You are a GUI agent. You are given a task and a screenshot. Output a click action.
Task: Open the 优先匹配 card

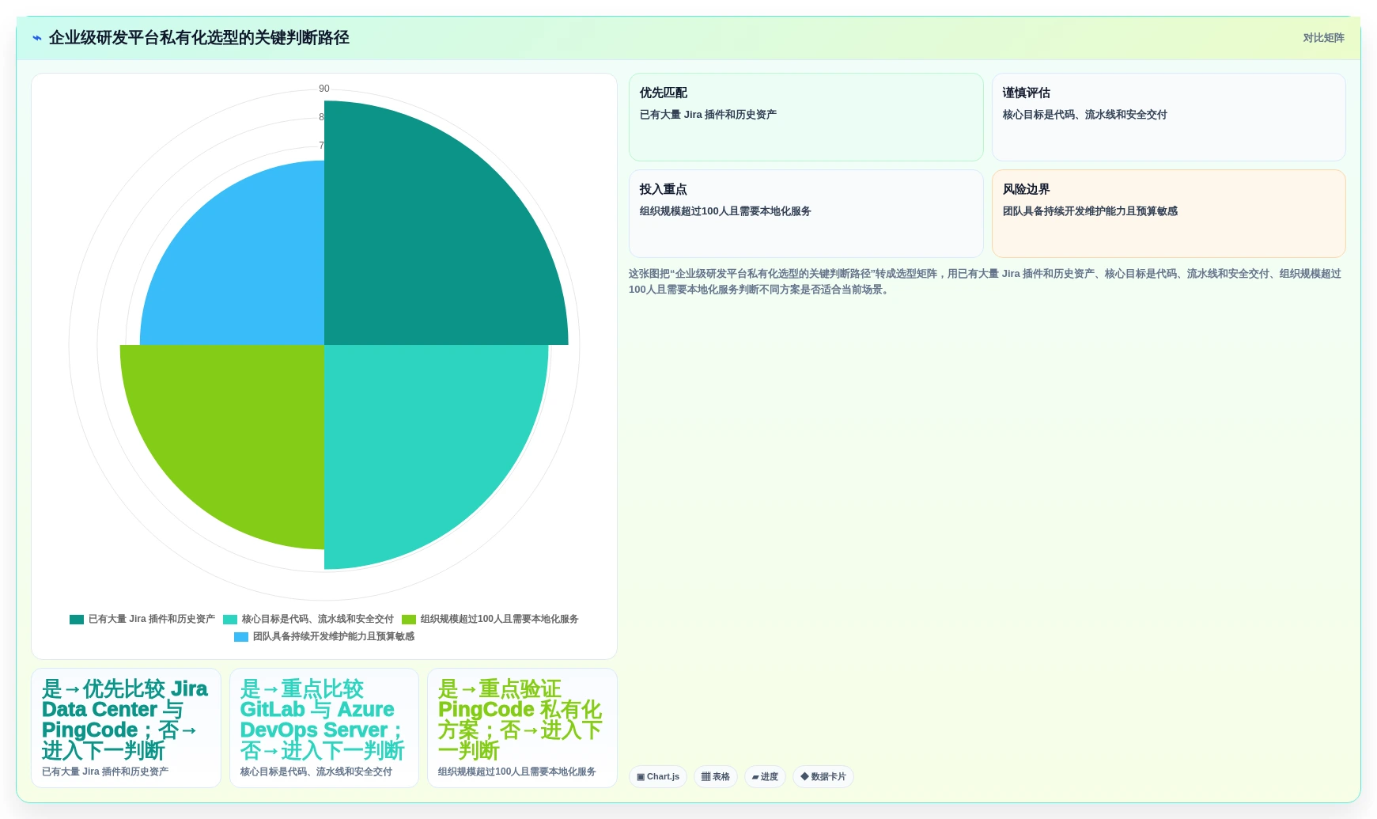[806, 117]
